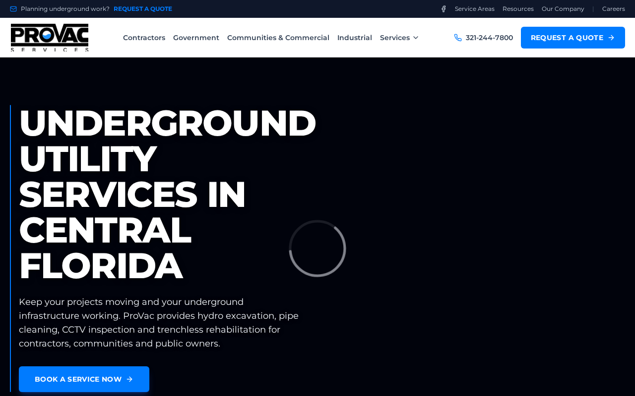Click the envelope icon in top bar
The width and height of the screenshot is (635, 396).
(13, 9)
